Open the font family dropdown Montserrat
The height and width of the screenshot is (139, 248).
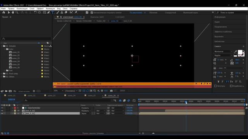[x=223, y=51]
